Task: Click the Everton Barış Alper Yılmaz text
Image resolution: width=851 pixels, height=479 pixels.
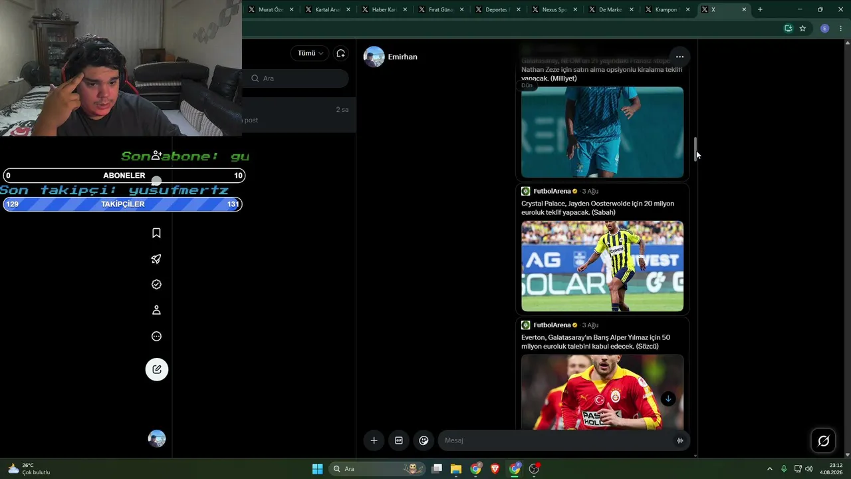Action: [x=596, y=342]
